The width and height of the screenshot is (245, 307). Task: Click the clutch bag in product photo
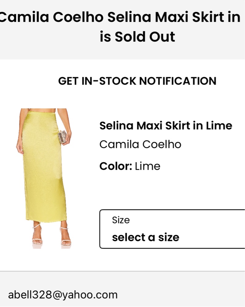(63, 136)
